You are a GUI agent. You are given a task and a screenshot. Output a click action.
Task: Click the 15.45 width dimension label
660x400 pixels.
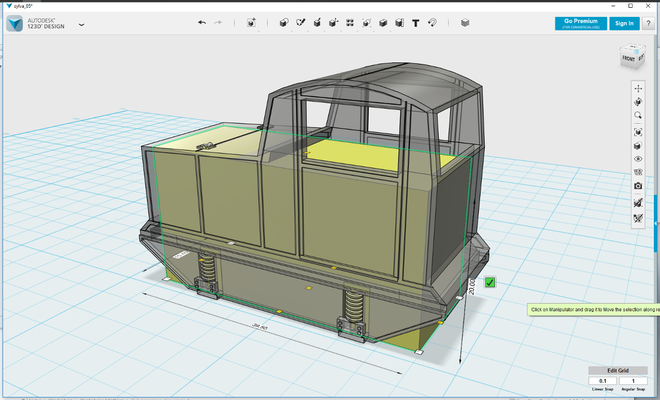181,254
